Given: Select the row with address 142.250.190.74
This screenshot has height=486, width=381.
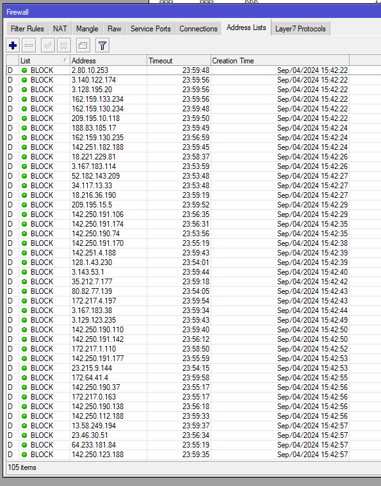Looking at the screenshot, I should pos(193,234).
